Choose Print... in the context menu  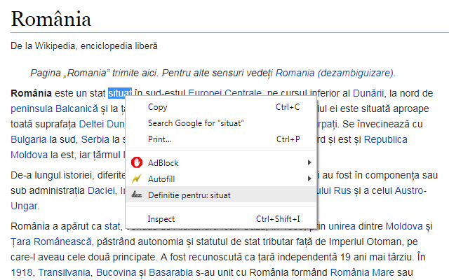tap(160, 139)
